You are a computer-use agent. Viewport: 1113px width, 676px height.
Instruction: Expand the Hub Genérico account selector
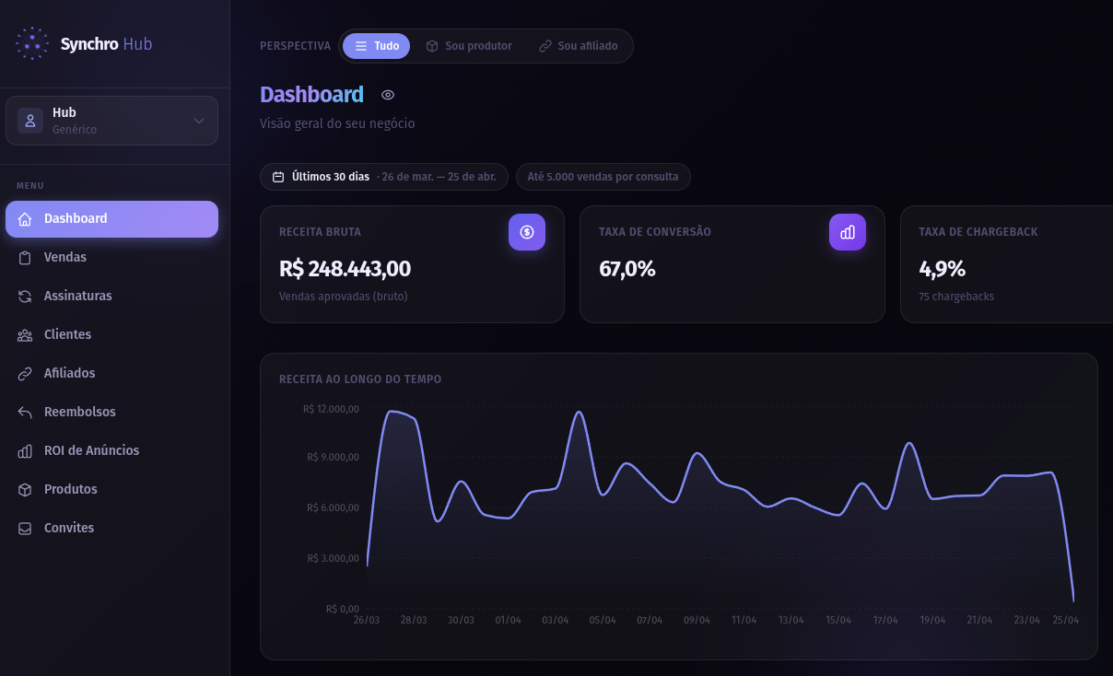111,121
